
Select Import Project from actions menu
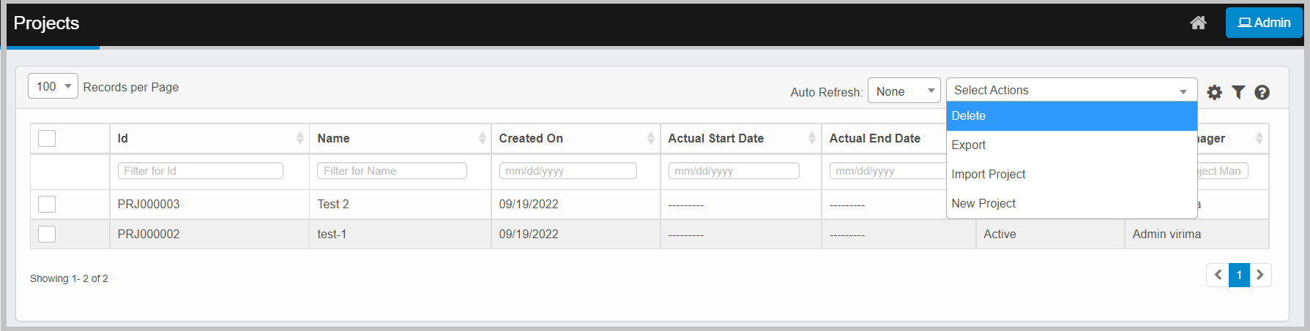pos(1071,174)
